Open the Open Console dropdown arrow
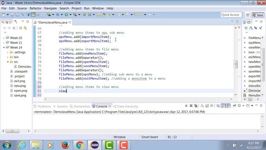 click(252, 106)
